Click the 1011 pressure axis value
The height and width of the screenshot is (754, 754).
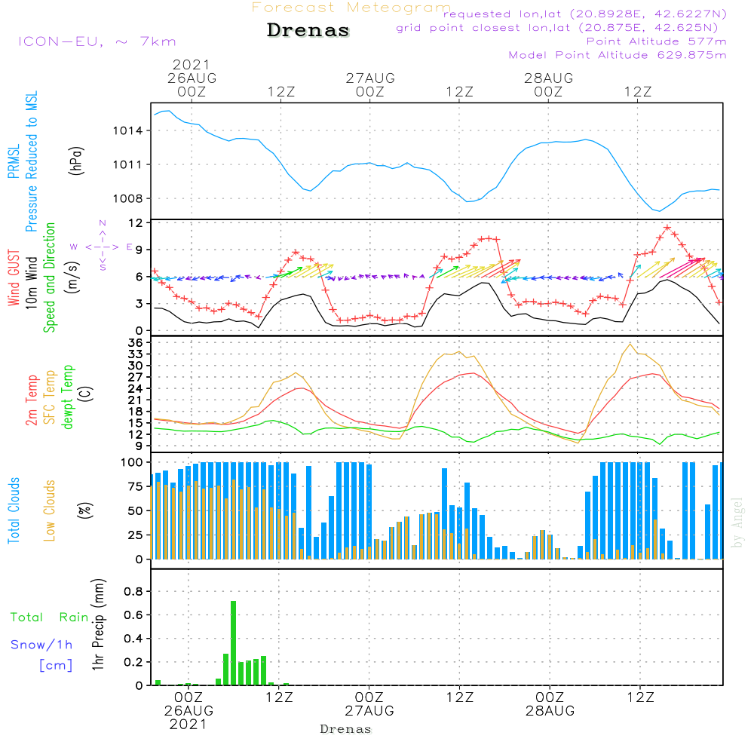[127, 165]
